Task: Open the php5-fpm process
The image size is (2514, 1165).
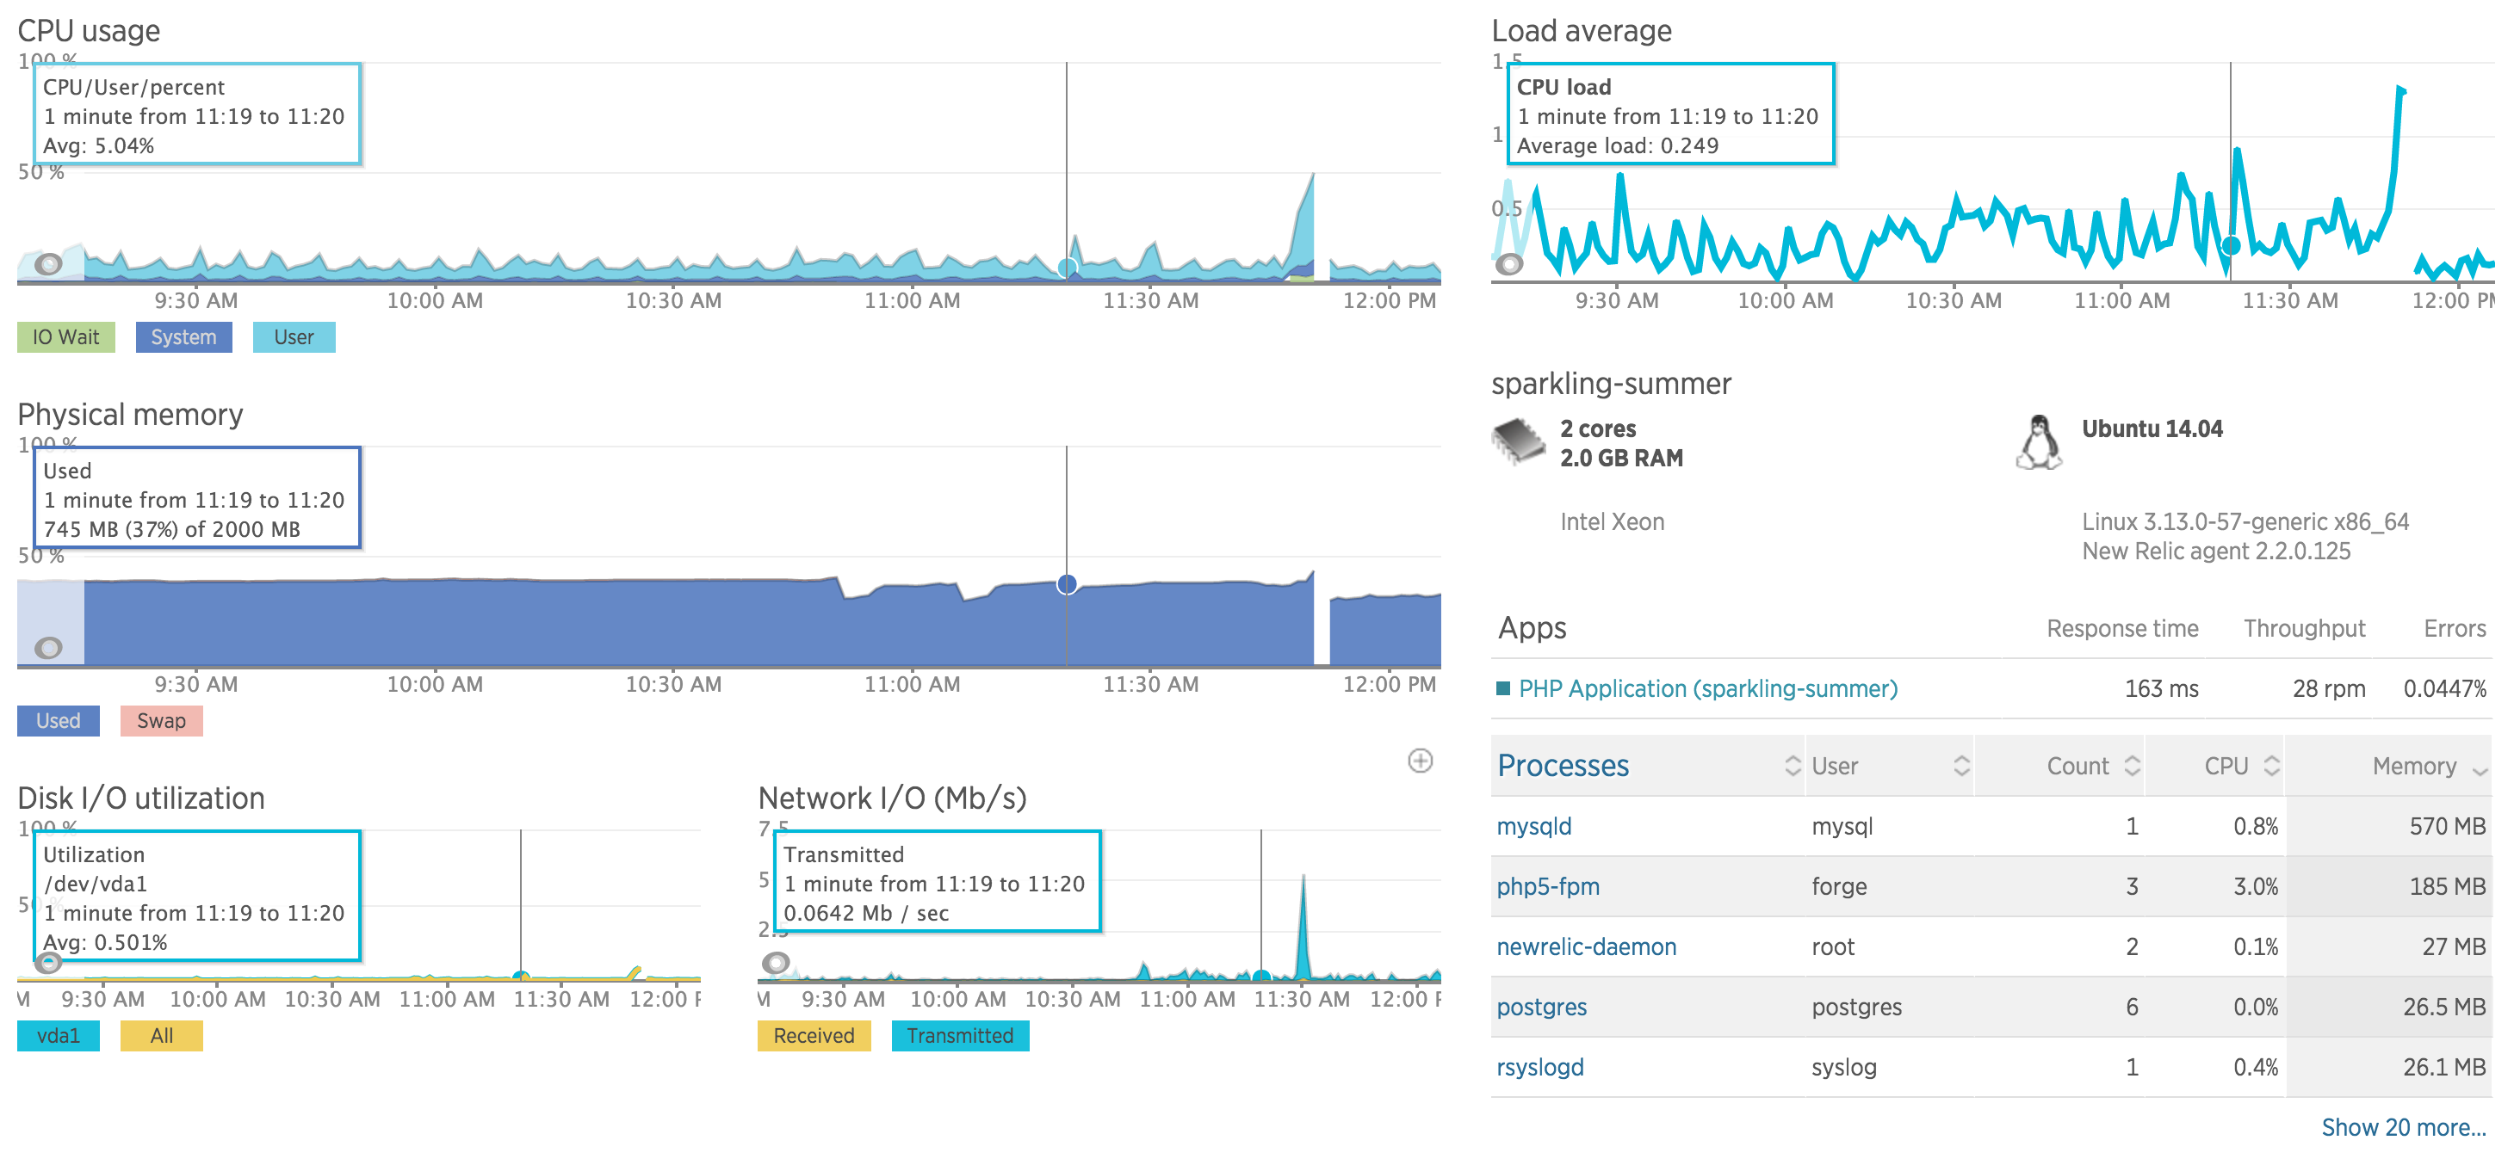Action: coord(1548,887)
